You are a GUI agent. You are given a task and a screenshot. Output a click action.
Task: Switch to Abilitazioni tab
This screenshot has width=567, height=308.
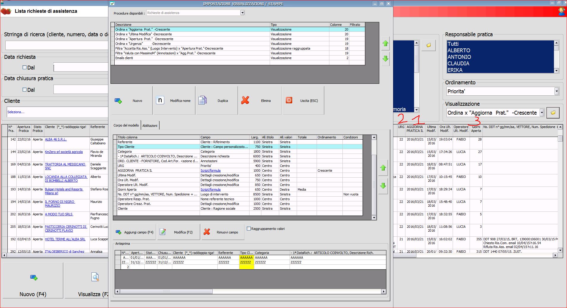[150, 126]
